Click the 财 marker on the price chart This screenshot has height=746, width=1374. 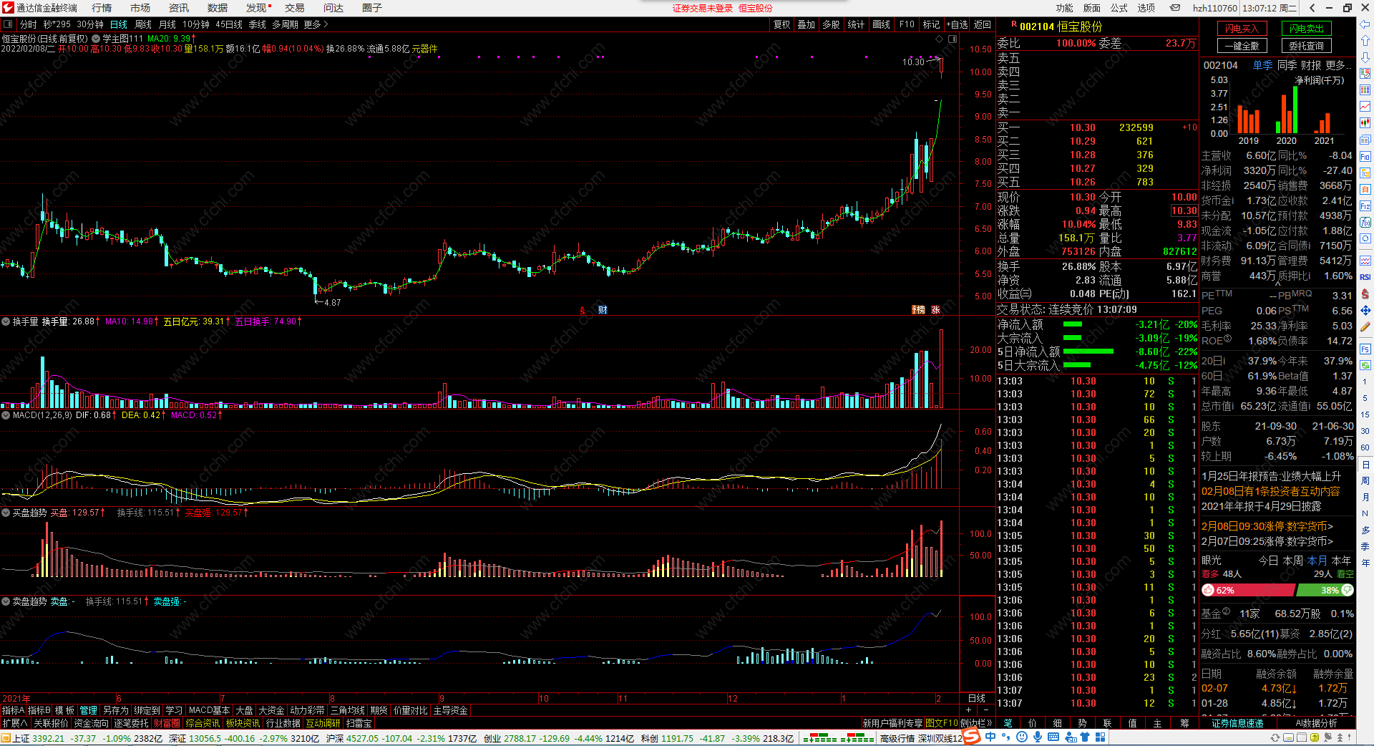click(x=603, y=310)
